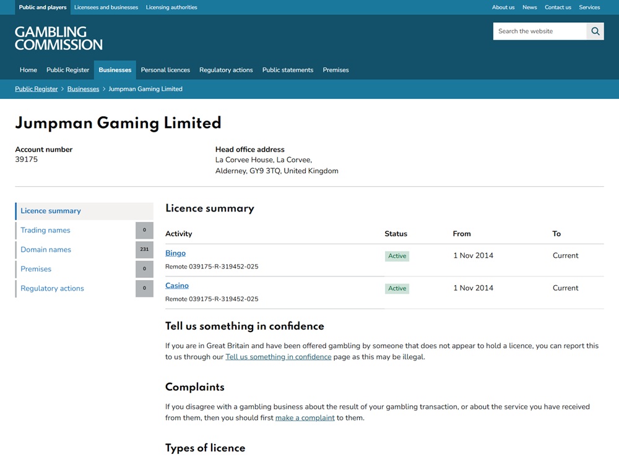Viewport: 619px width, 457px height.
Task: Select Public Register menu item
Action: 68,70
